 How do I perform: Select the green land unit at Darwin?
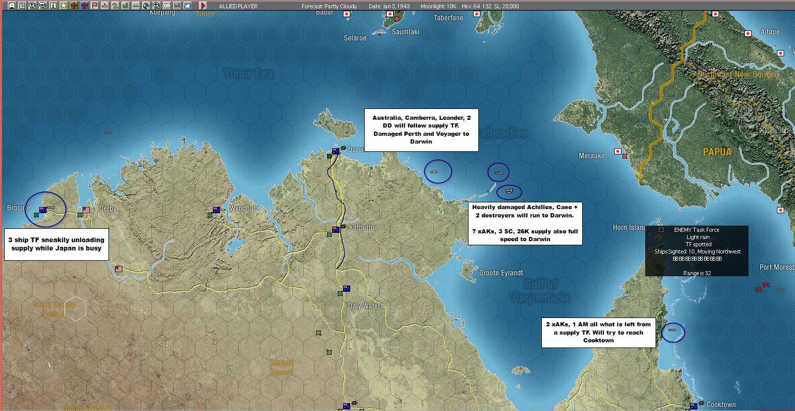point(329,156)
